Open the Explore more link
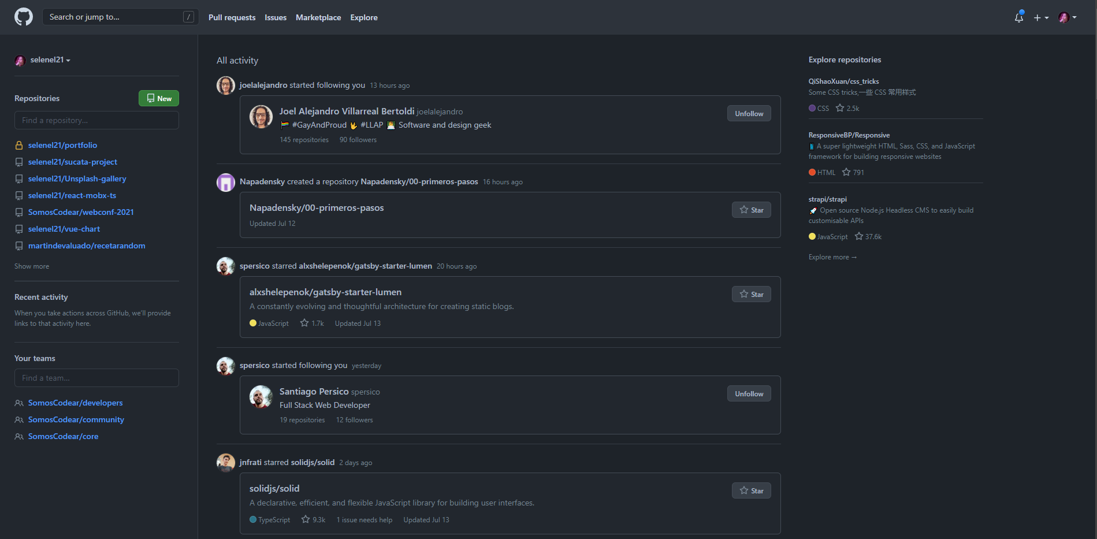This screenshot has width=1097, height=539. (832, 257)
